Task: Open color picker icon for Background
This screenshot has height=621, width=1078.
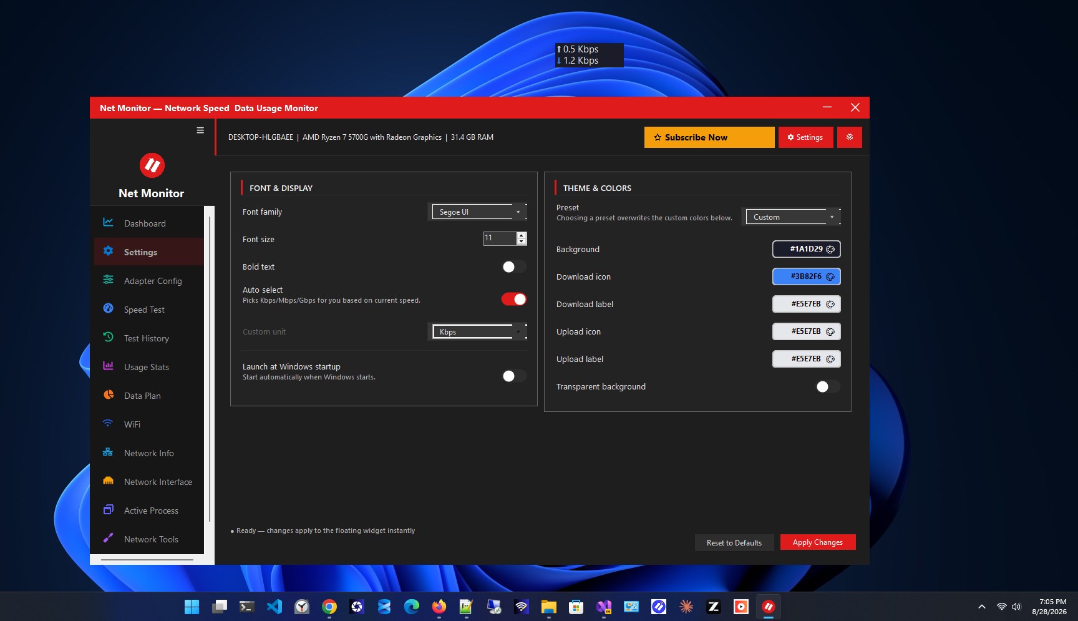Action: (830, 249)
